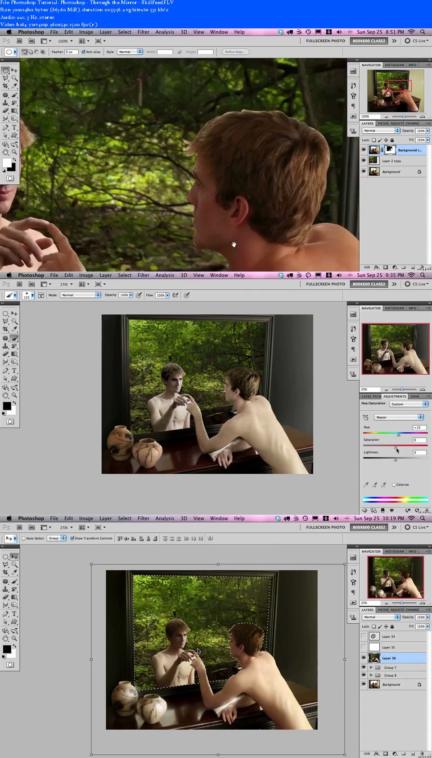Click the swap width and height arrows icon
The height and width of the screenshot is (758, 432).
(180, 52)
